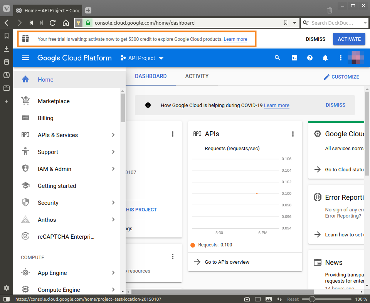This screenshot has width=370, height=303.
Task: Open the address bar history dropdown
Action: [294, 23]
